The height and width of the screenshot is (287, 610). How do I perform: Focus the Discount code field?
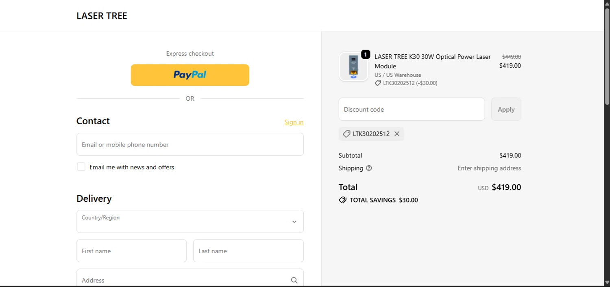point(412,109)
